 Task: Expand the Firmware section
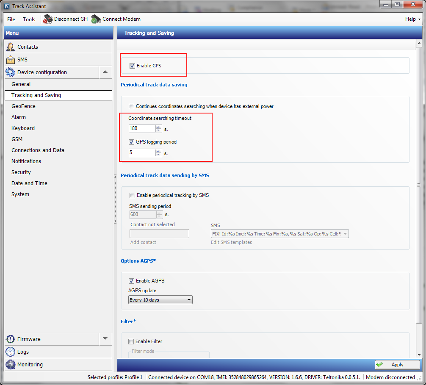point(105,339)
